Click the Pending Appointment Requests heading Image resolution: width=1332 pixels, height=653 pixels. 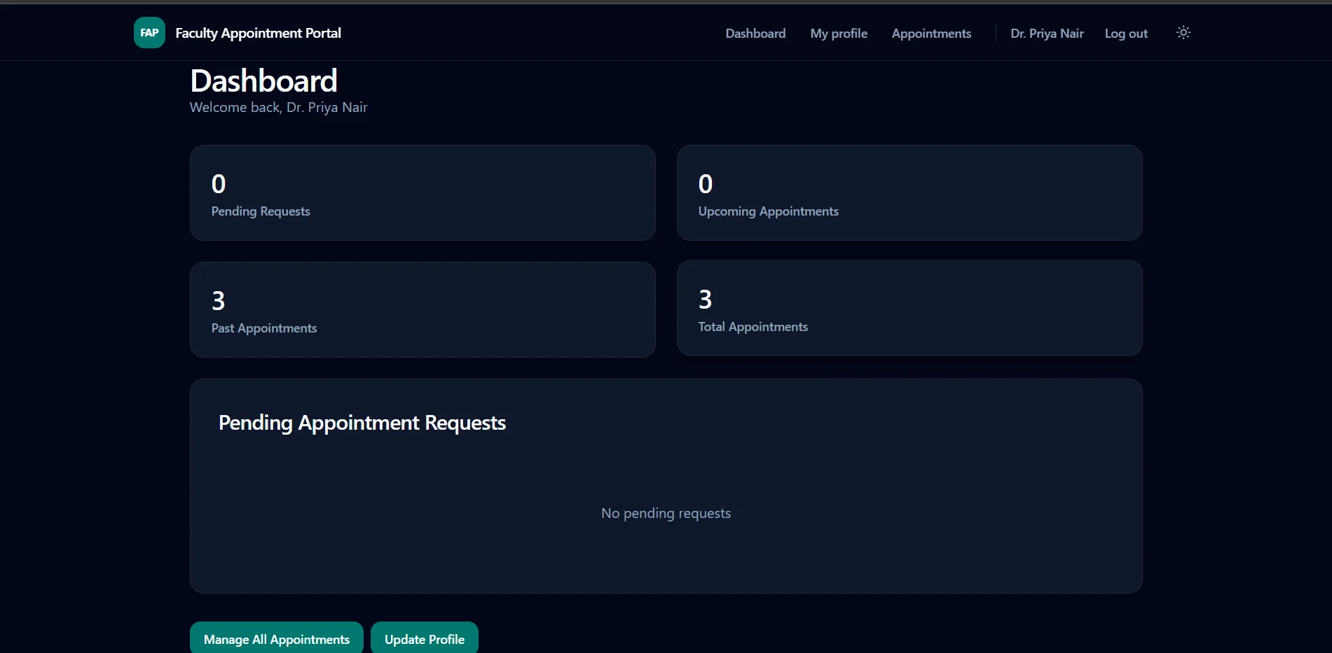(x=362, y=423)
